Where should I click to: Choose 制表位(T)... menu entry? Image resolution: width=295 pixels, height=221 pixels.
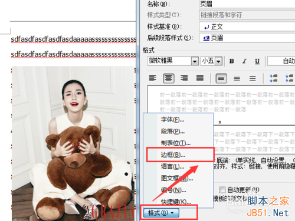[178, 143]
